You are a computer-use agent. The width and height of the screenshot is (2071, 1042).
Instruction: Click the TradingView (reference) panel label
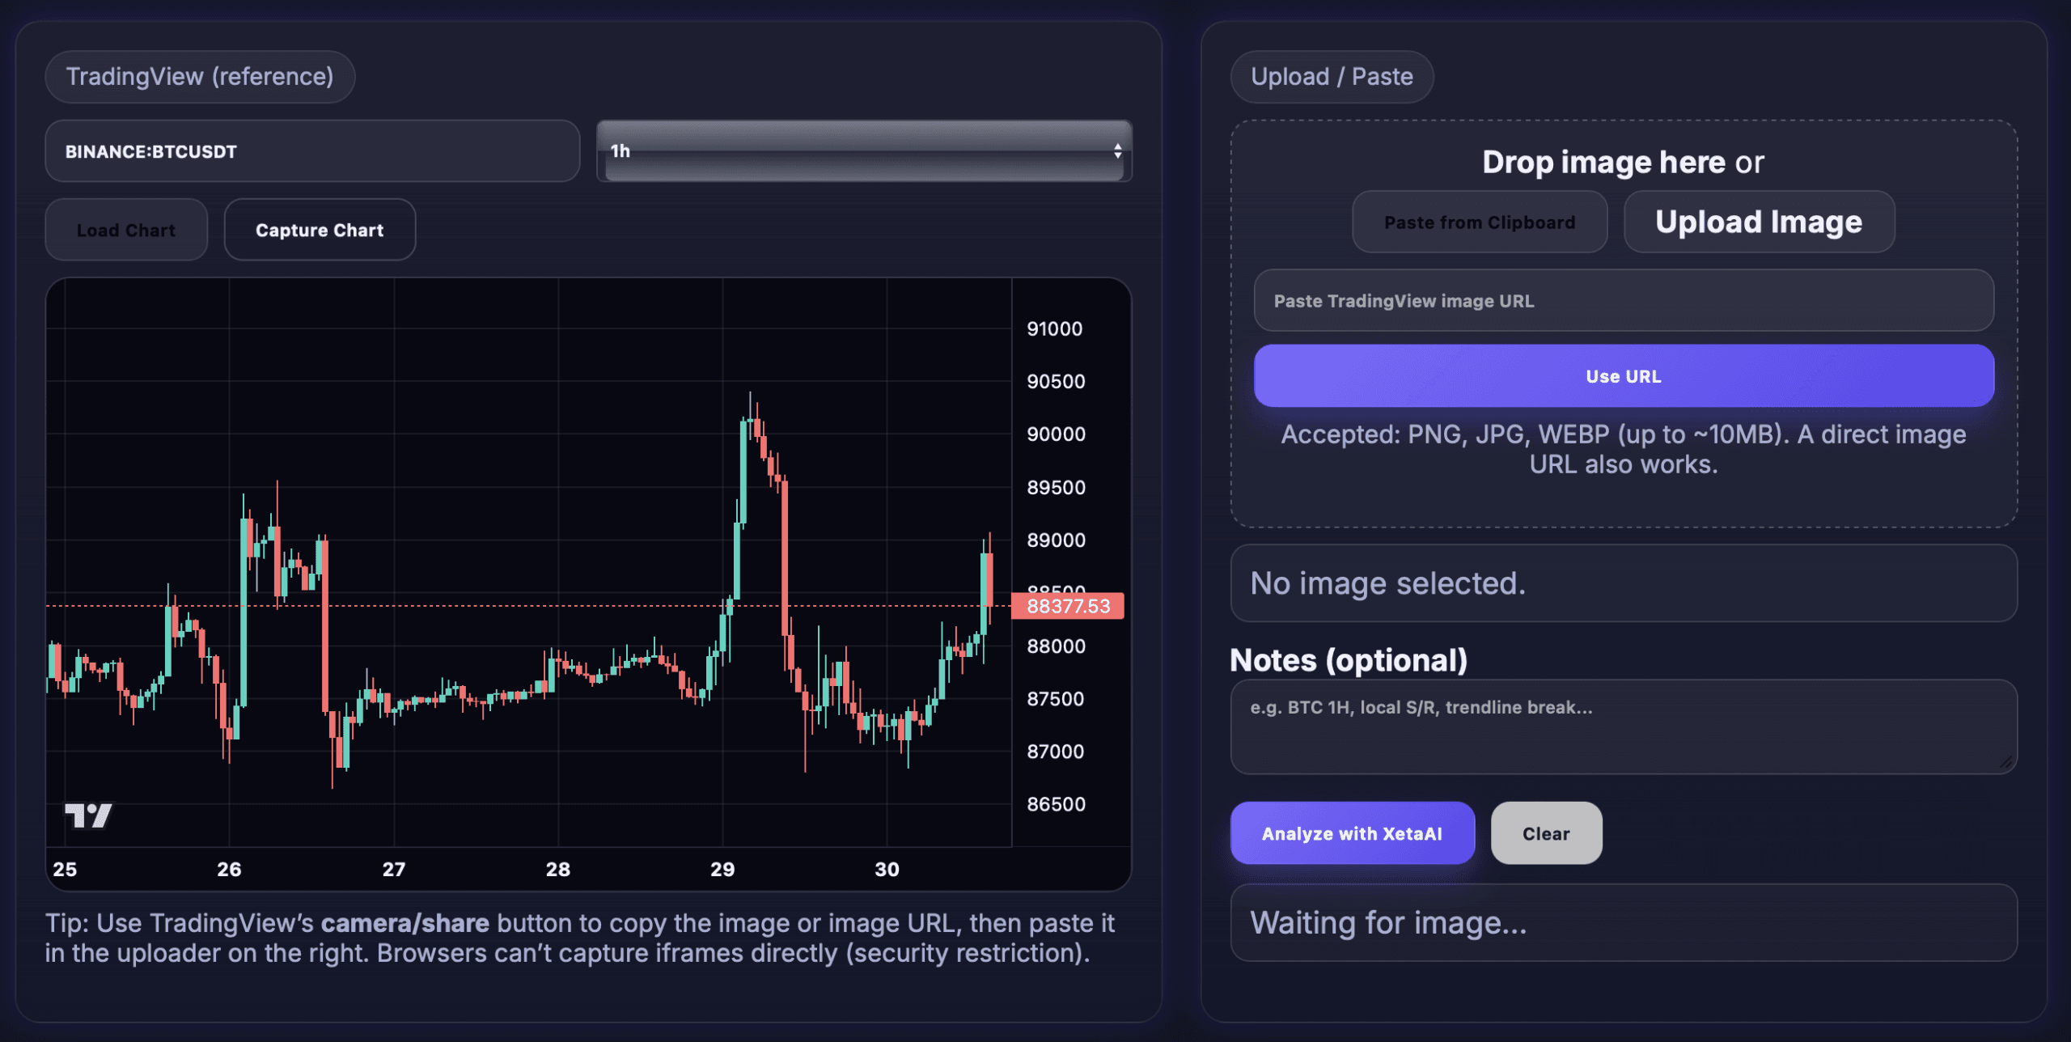[199, 76]
